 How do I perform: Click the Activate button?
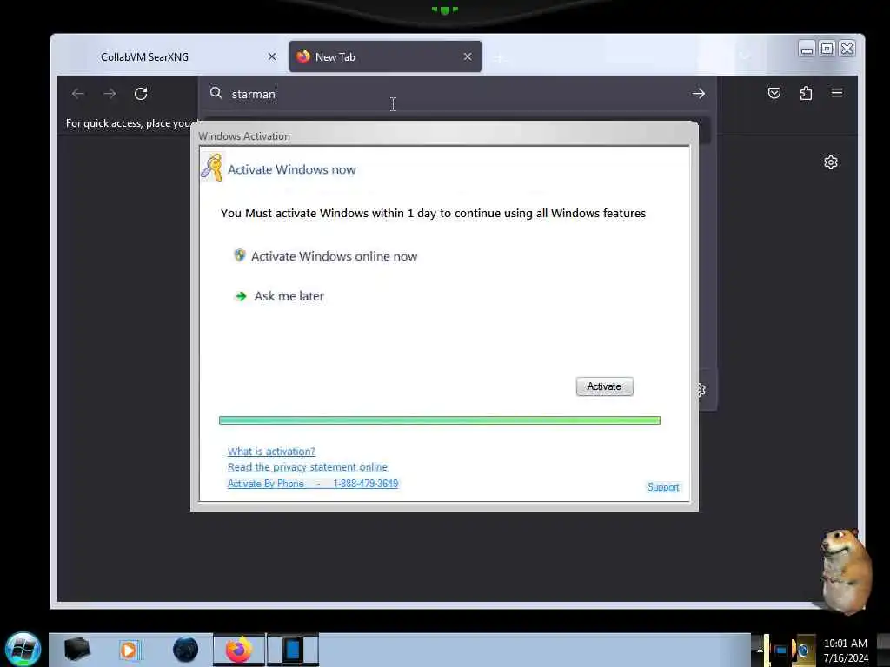pyautogui.click(x=605, y=386)
